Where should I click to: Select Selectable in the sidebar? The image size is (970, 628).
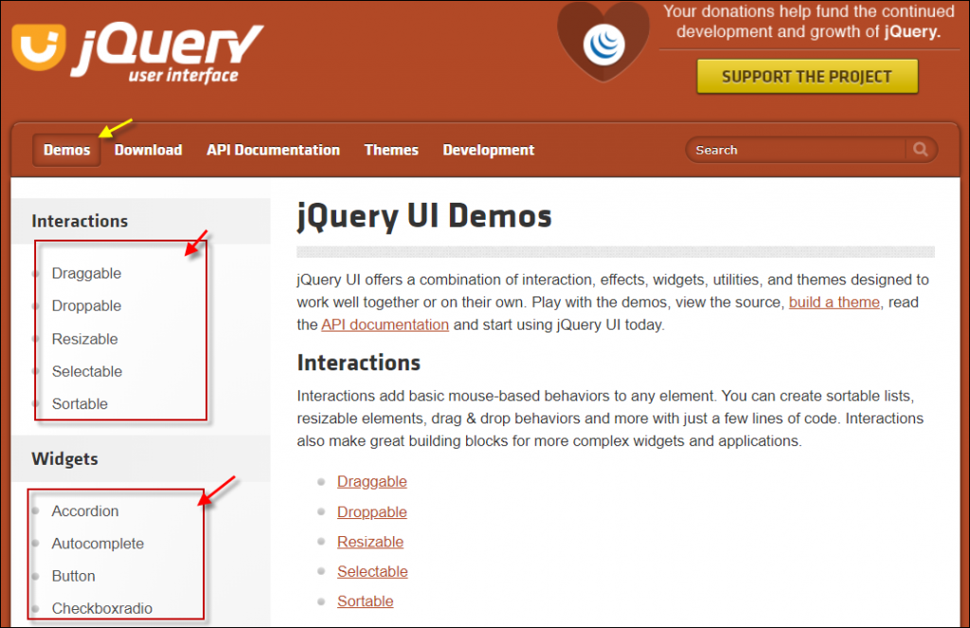click(x=87, y=371)
